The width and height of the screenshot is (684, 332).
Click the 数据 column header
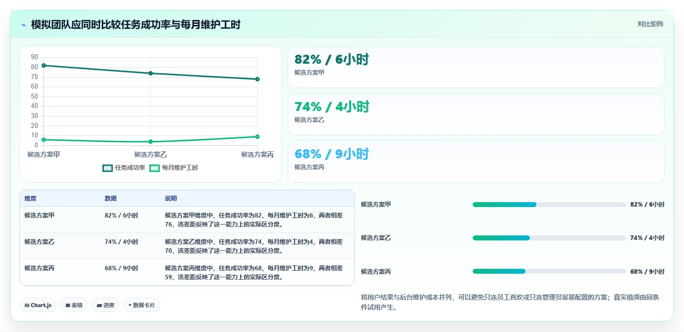point(111,199)
